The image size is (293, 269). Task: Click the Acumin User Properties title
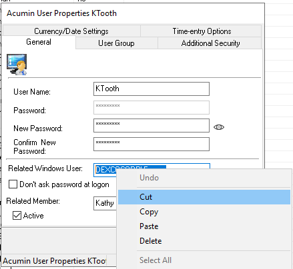(61, 13)
